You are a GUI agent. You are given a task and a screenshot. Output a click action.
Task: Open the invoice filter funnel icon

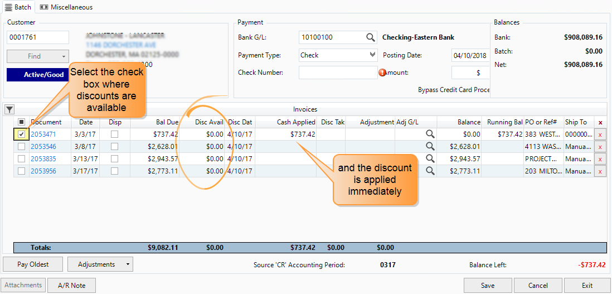click(x=9, y=109)
